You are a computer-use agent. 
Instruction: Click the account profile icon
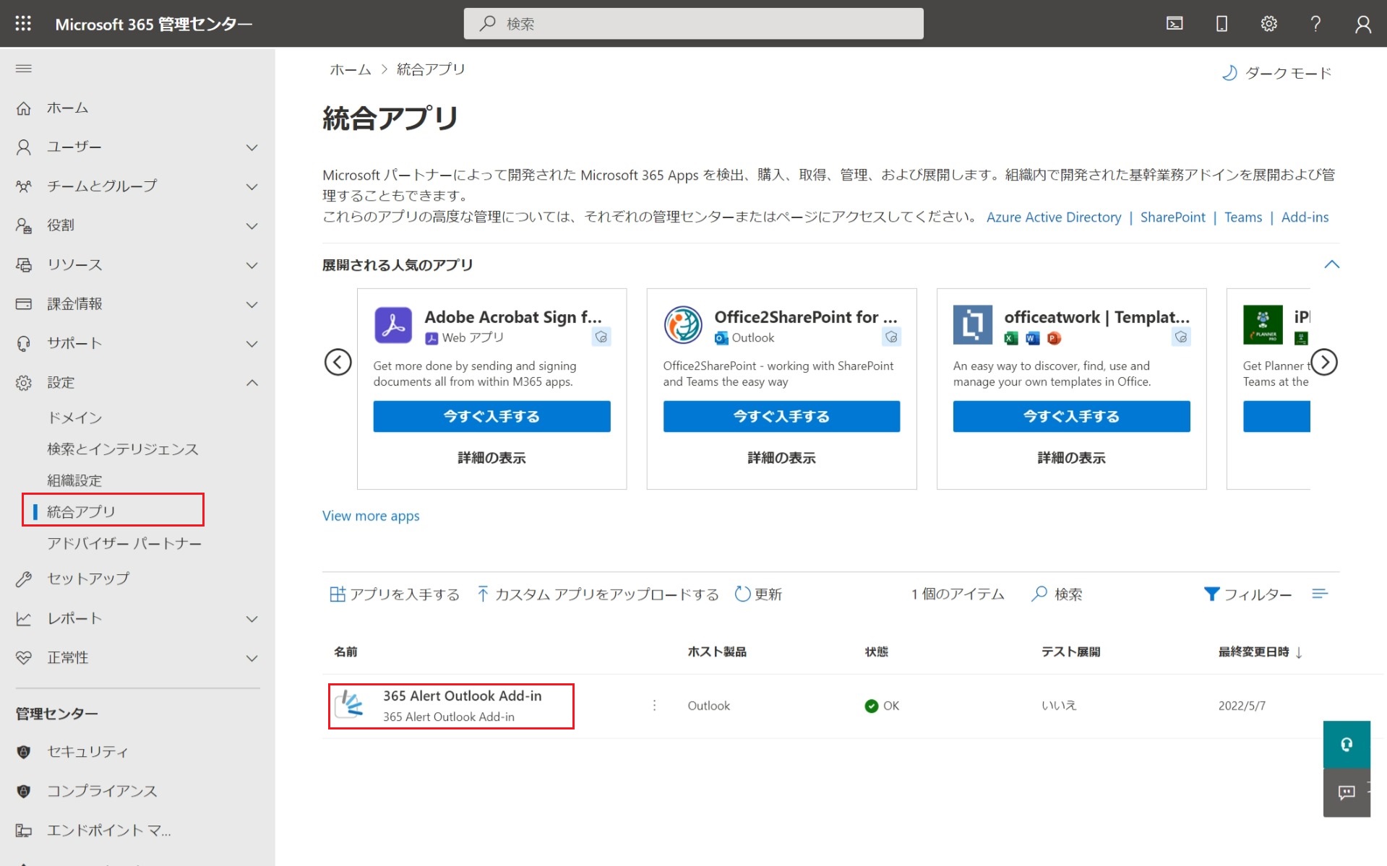tap(1362, 24)
